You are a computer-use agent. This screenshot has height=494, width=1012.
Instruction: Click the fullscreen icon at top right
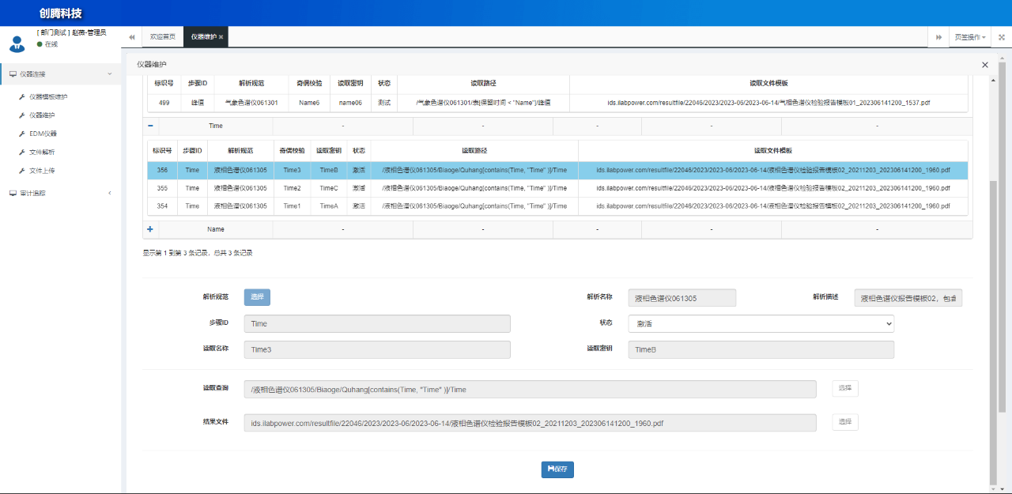tap(1002, 37)
